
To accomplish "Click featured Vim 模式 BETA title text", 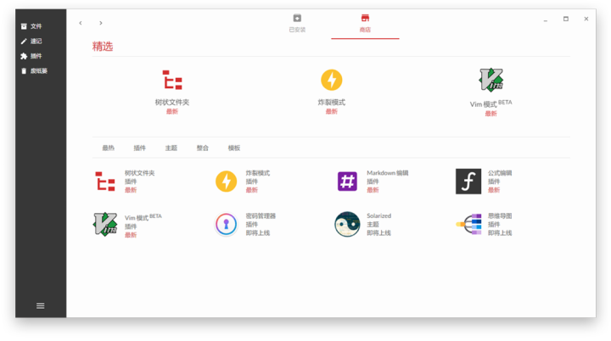I will click(491, 103).
